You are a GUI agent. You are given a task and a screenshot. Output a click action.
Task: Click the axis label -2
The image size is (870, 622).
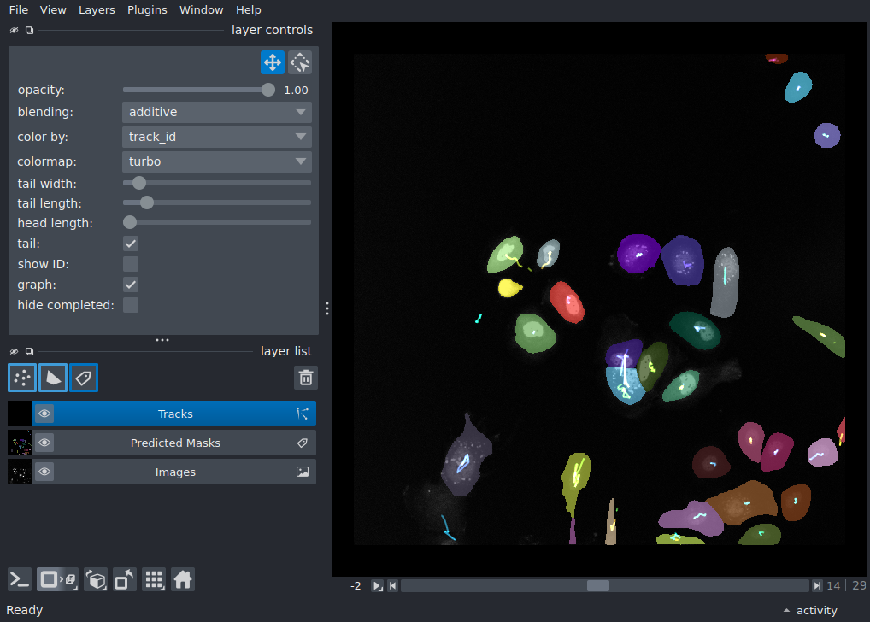pos(356,586)
